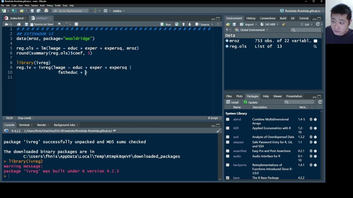This screenshot has width=353, height=198.
Task: Open the Git tab in Environment pane
Action: [x=293, y=18]
